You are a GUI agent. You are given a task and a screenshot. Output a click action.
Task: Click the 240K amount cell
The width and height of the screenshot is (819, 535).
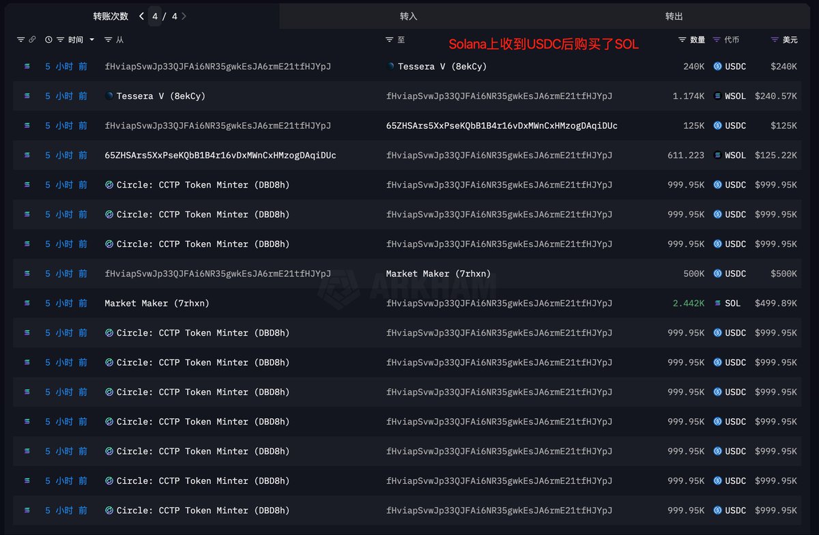(x=693, y=66)
